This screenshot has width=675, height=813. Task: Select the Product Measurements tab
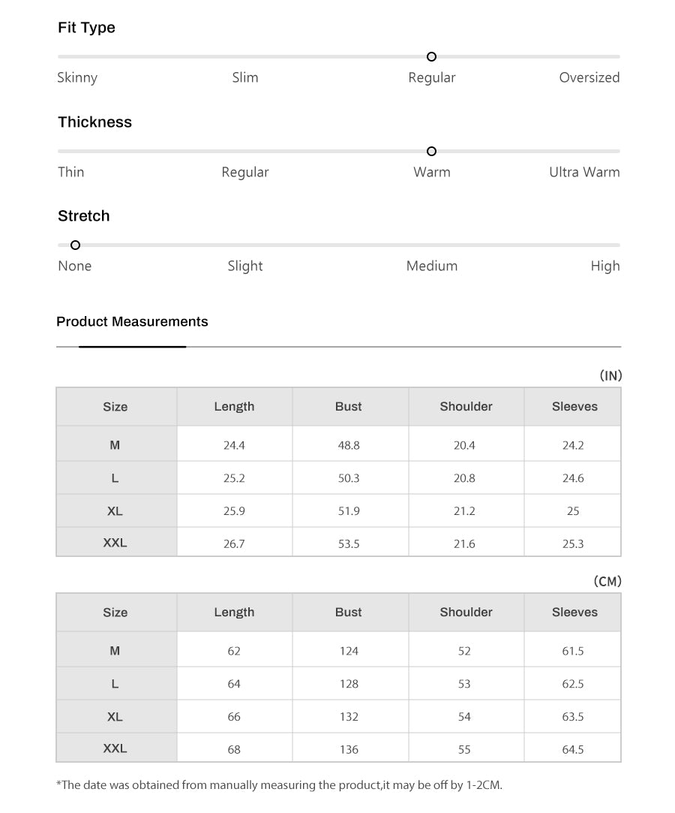pyautogui.click(x=132, y=321)
